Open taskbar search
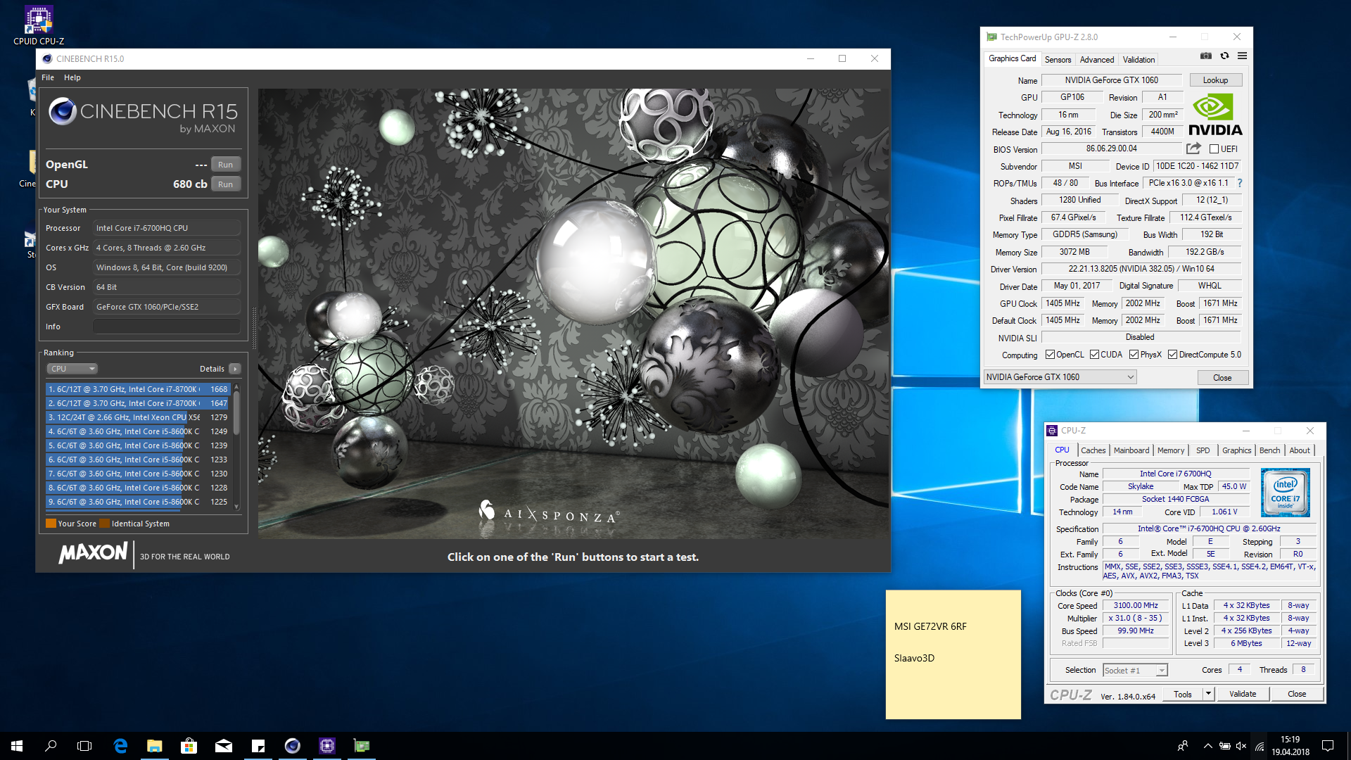1351x760 pixels. click(51, 746)
